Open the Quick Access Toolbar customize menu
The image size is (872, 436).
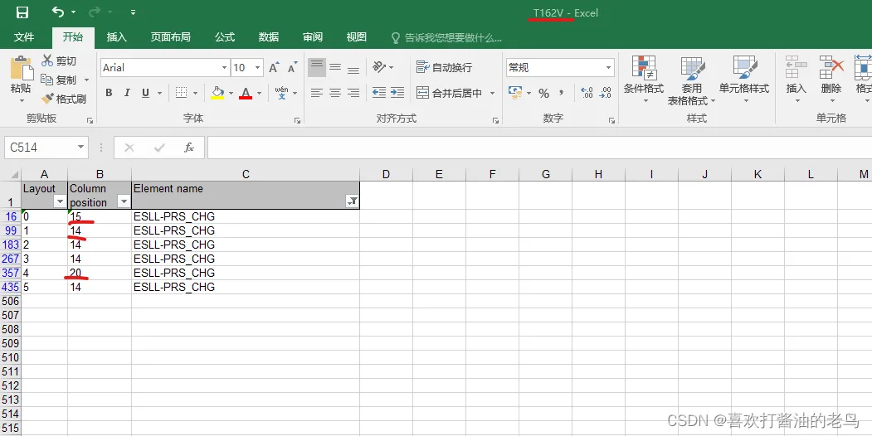(x=133, y=12)
